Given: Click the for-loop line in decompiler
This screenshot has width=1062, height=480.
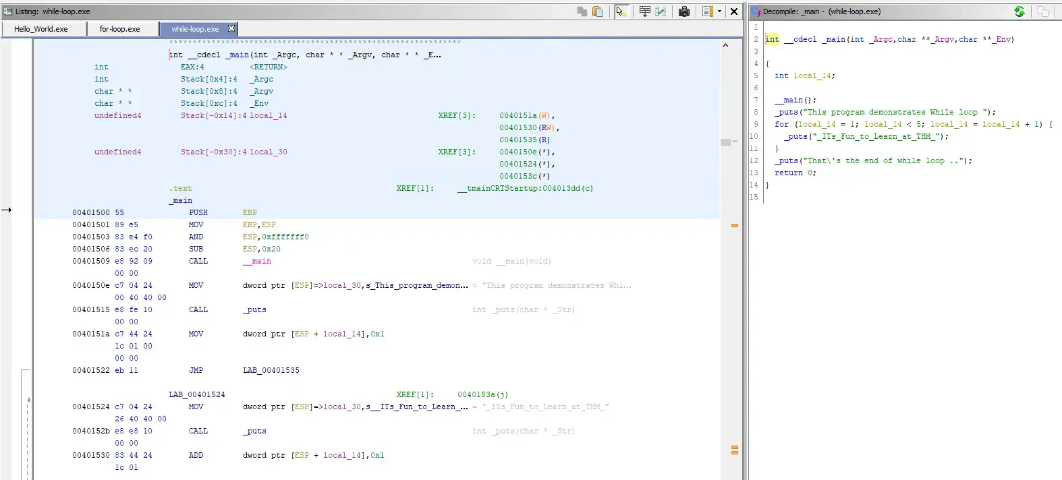Looking at the screenshot, I should point(914,124).
